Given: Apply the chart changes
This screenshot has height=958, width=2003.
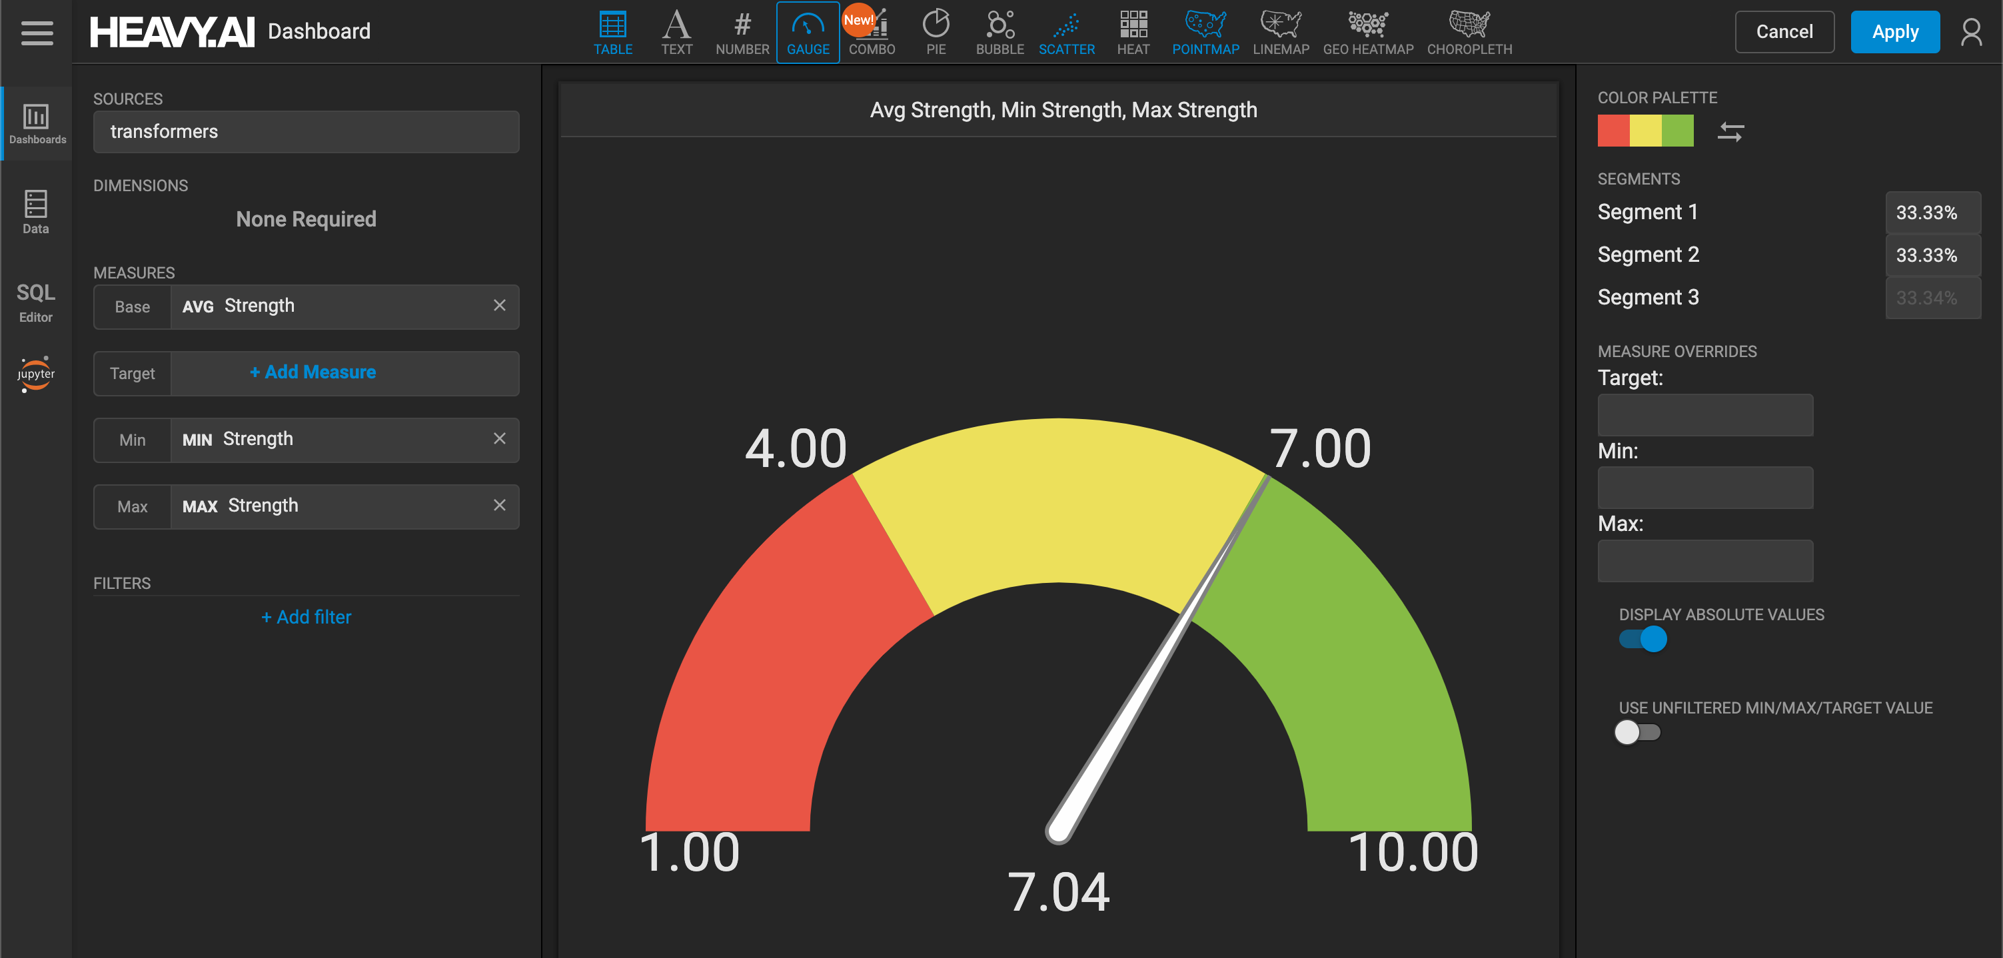Looking at the screenshot, I should point(1894,32).
